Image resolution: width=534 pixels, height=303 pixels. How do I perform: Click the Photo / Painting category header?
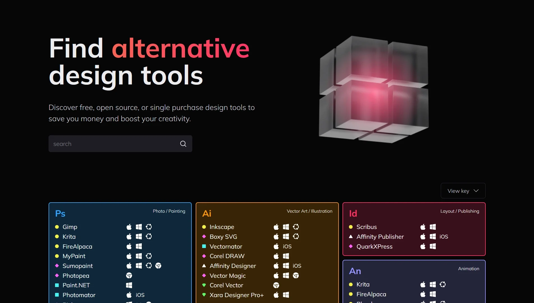pyautogui.click(x=169, y=211)
